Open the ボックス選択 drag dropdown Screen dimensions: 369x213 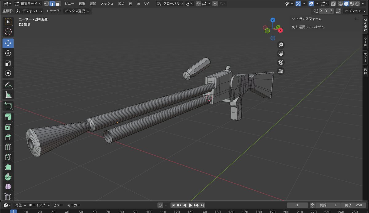point(77,11)
